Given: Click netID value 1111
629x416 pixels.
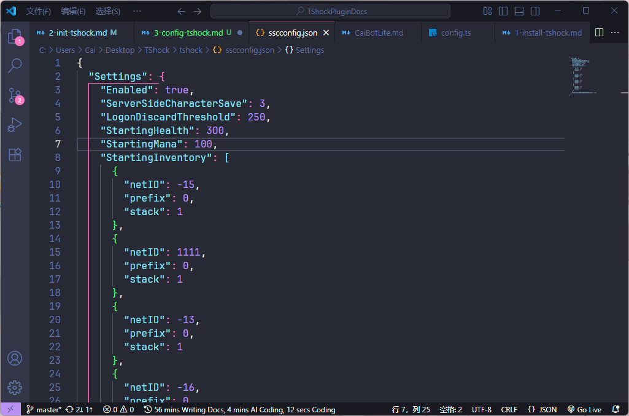Looking at the screenshot, I should [188, 252].
